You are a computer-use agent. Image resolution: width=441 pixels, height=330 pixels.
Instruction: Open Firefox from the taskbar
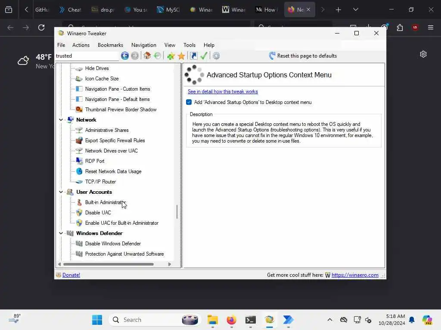(x=231, y=320)
